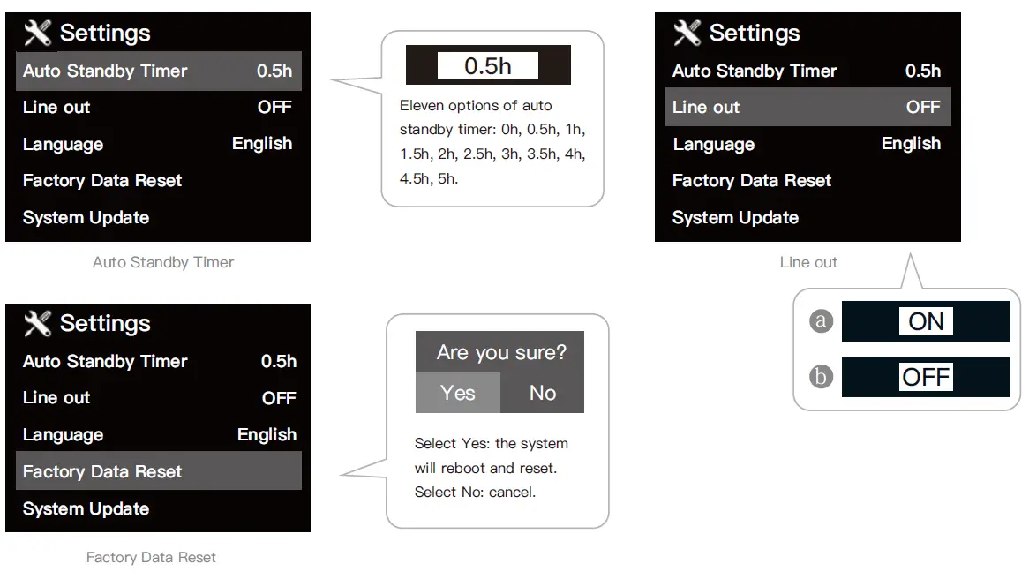Open highlighted Auto Standby Timer row
Image resolution: width=1029 pixels, height=579 pixels.
(158, 71)
